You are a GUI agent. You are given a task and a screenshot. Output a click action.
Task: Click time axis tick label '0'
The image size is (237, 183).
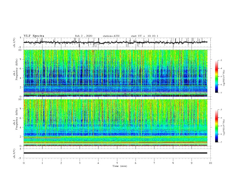click(x=24, y=163)
